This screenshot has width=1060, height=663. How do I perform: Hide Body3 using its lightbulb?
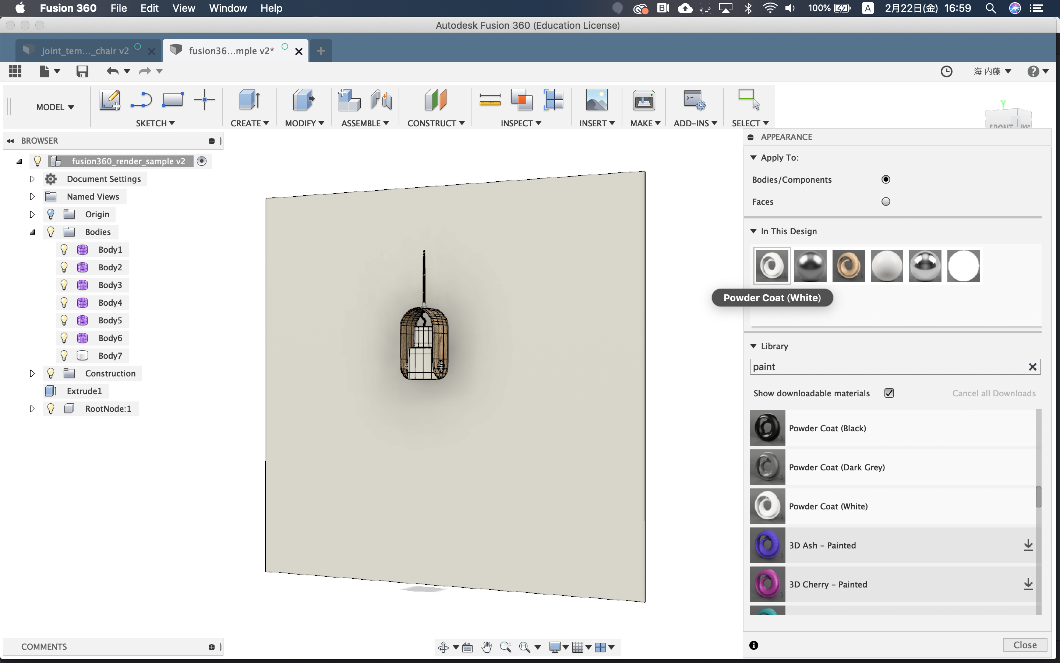(x=64, y=285)
